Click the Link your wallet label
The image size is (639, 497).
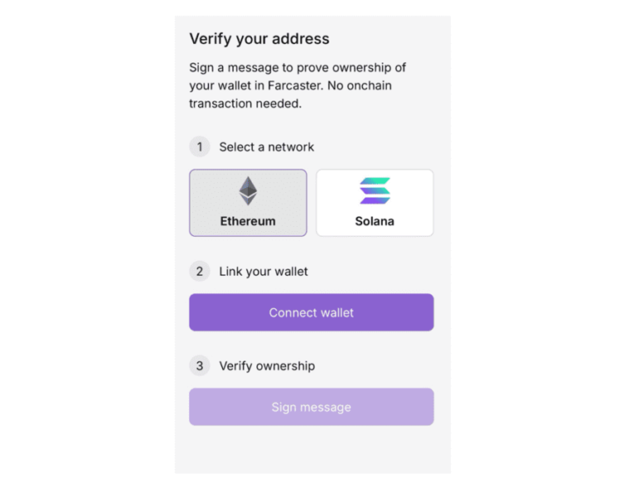(263, 271)
